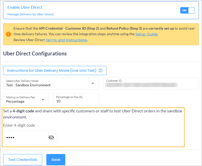Click the 'Enter 4-digit code' label

click(x=19, y=125)
